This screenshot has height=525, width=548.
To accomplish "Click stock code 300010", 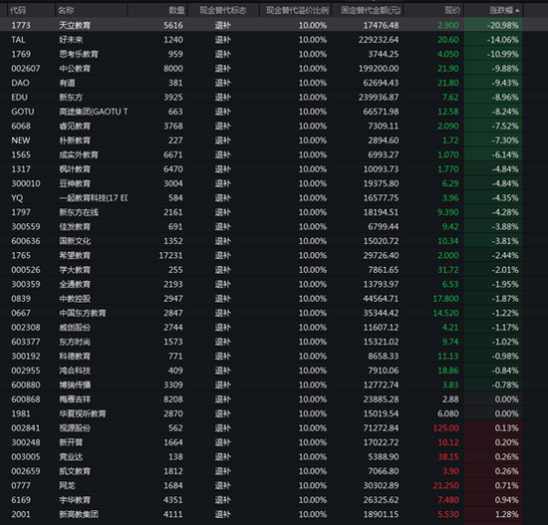I will pyautogui.click(x=26, y=183).
